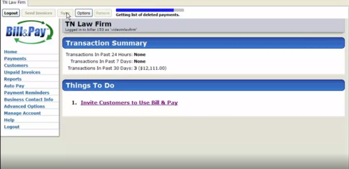
Task: Follow Invite Customers to Use Bill & Pay link
Action: click(x=129, y=103)
